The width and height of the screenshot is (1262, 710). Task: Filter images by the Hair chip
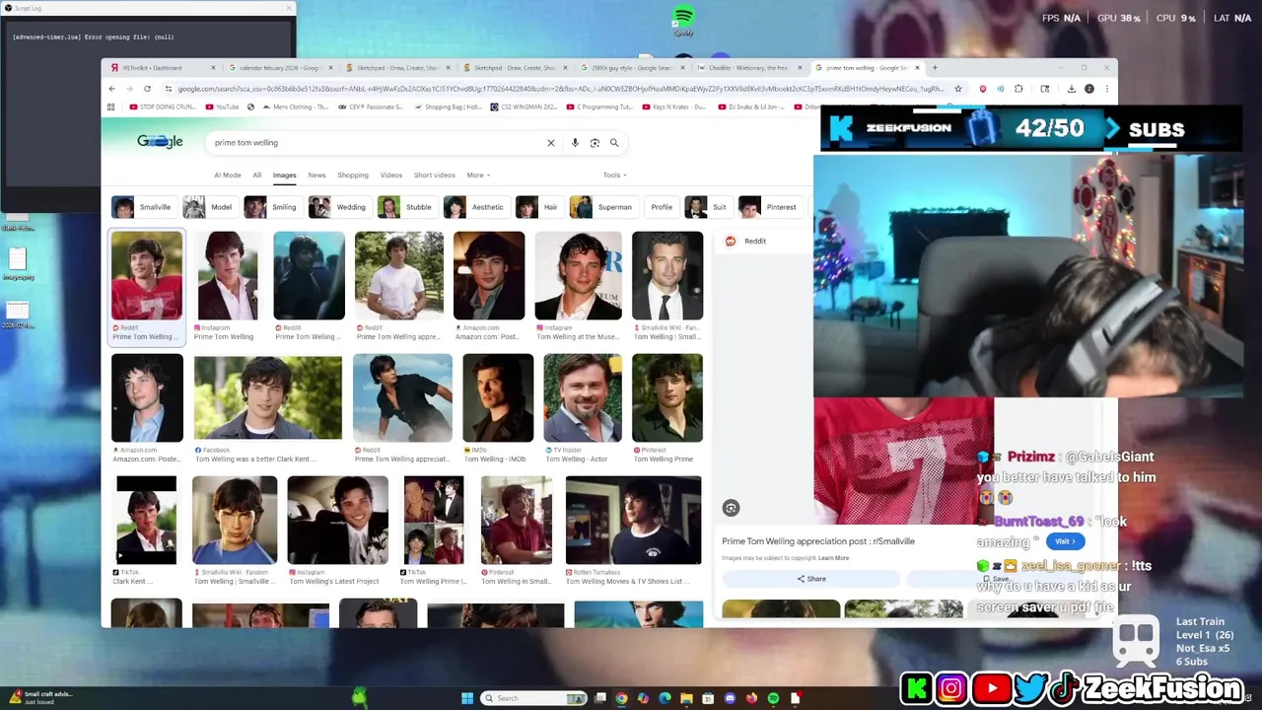538,207
